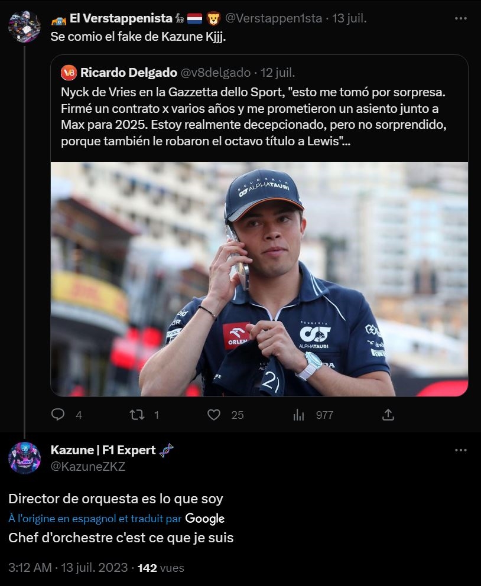Open the El Verstappenista display name
This screenshot has width=481, height=586.
click(121, 18)
